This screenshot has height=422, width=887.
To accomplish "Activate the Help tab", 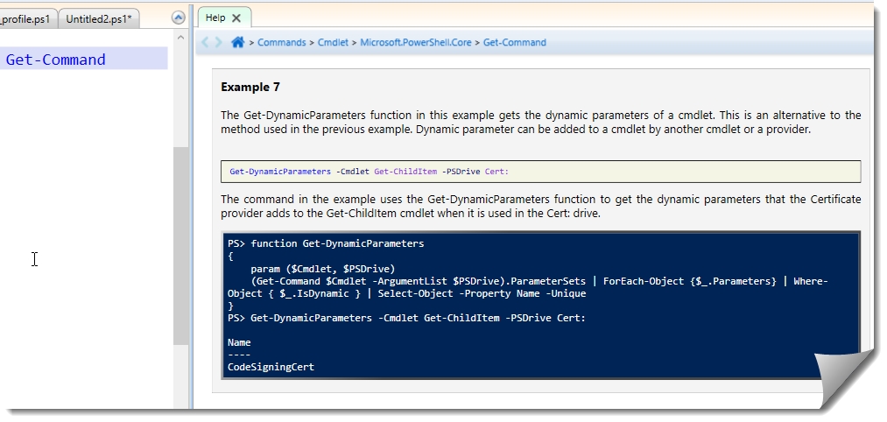I will pyautogui.click(x=215, y=18).
